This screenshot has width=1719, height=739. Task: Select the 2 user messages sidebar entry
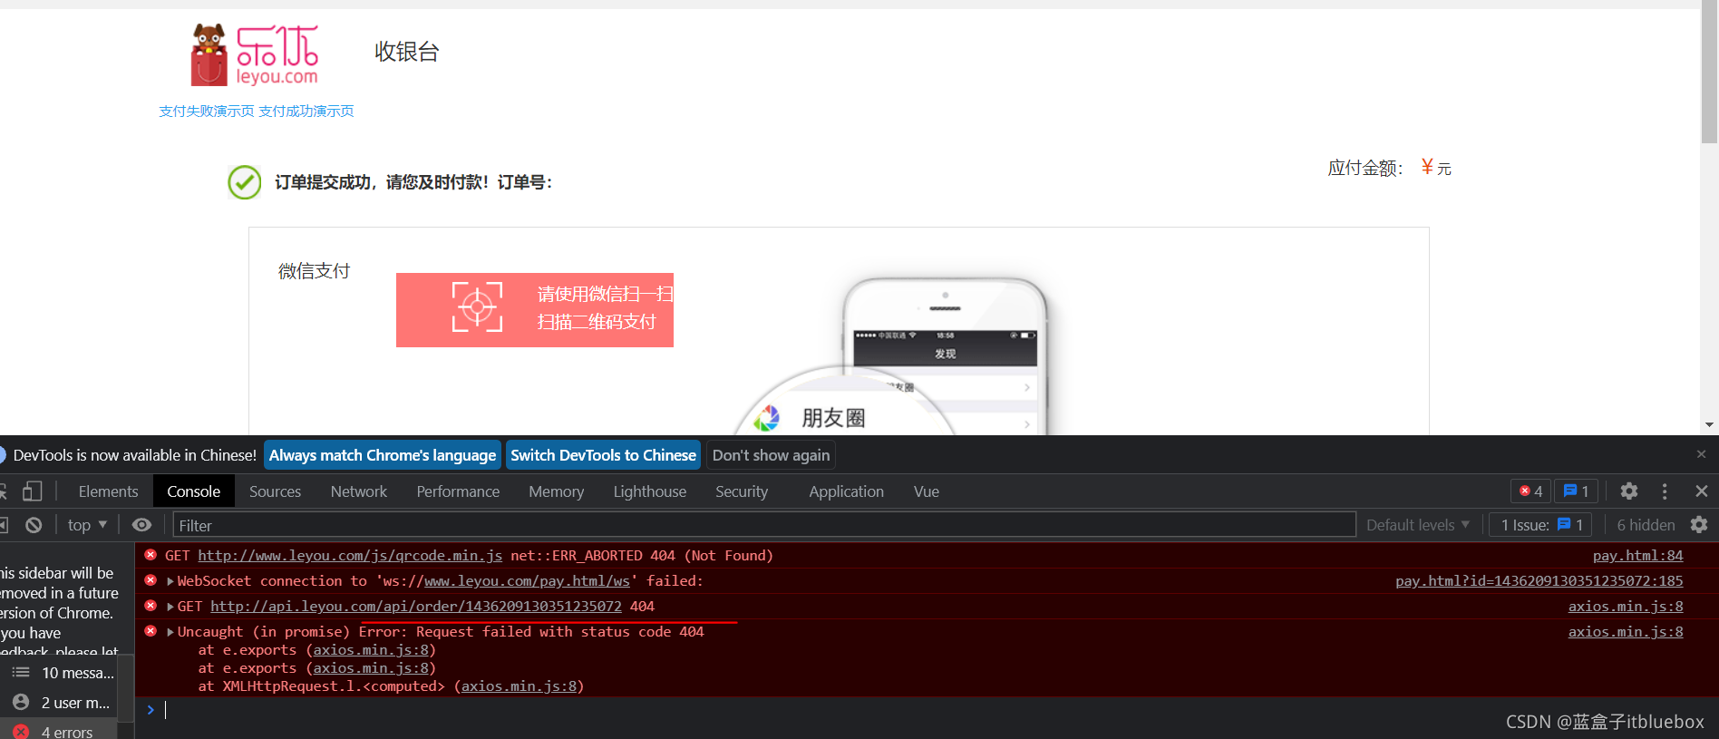[x=62, y=703]
